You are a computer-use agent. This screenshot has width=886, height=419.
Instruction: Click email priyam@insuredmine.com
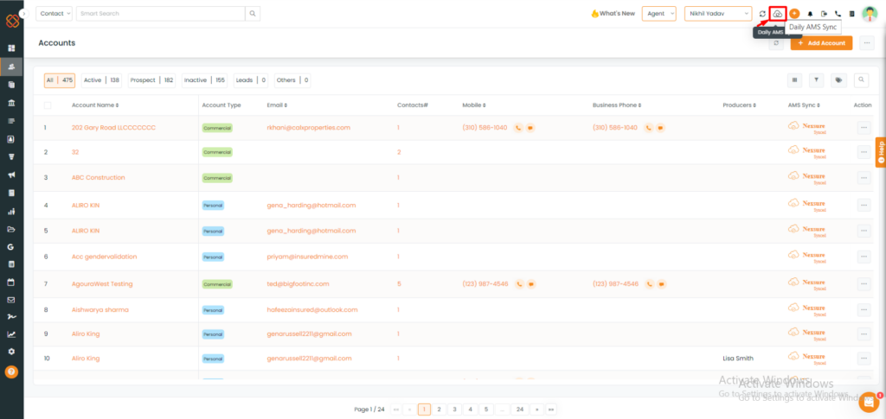[x=307, y=257]
